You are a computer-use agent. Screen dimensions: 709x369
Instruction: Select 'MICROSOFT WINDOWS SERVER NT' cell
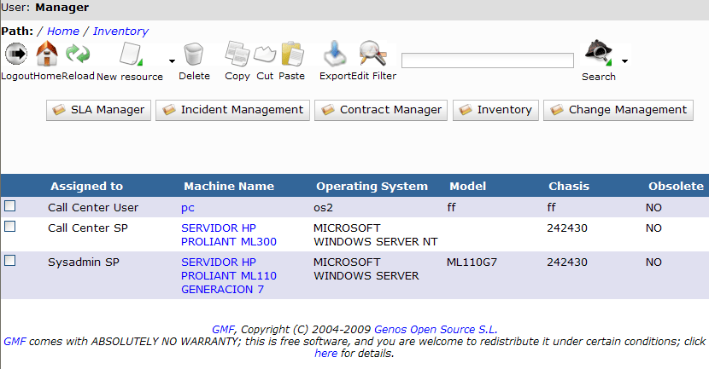375,235
